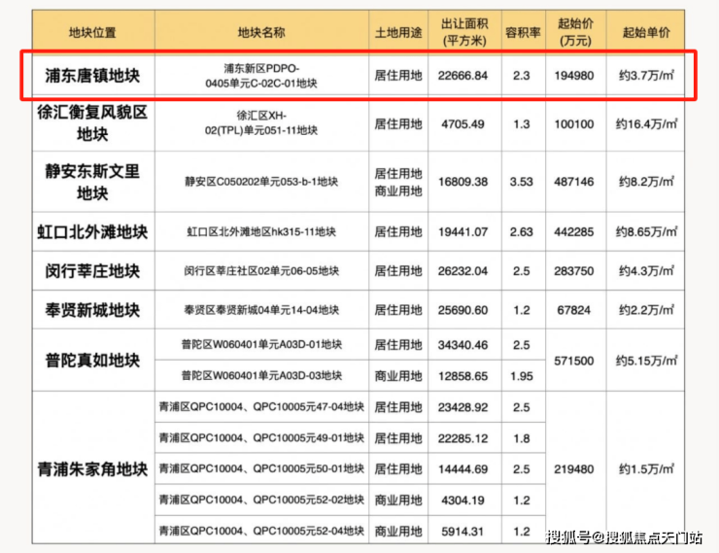Screen dimensions: 719x553
Task: Select the 普陀真如地块 cell
Action: (x=92, y=361)
